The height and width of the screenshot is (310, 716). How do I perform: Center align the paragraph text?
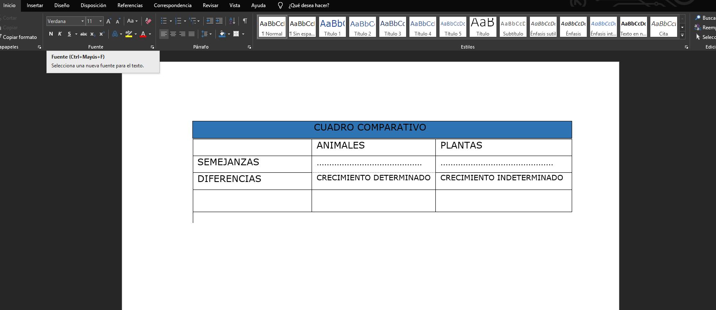point(173,34)
